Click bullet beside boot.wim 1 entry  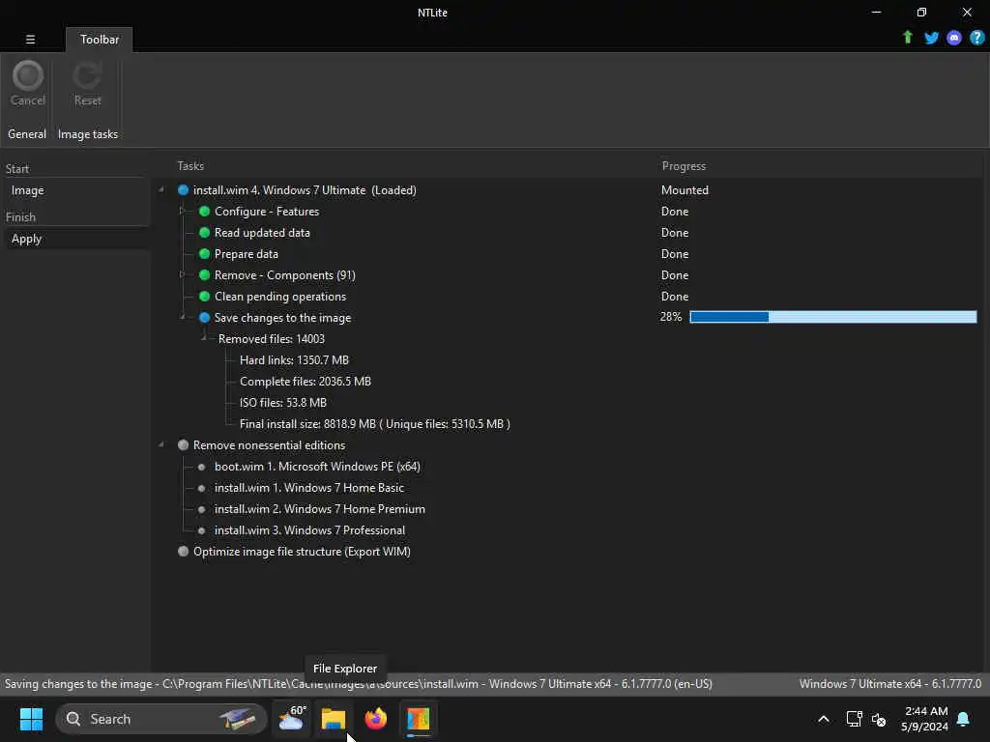click(x=201, y=467)
